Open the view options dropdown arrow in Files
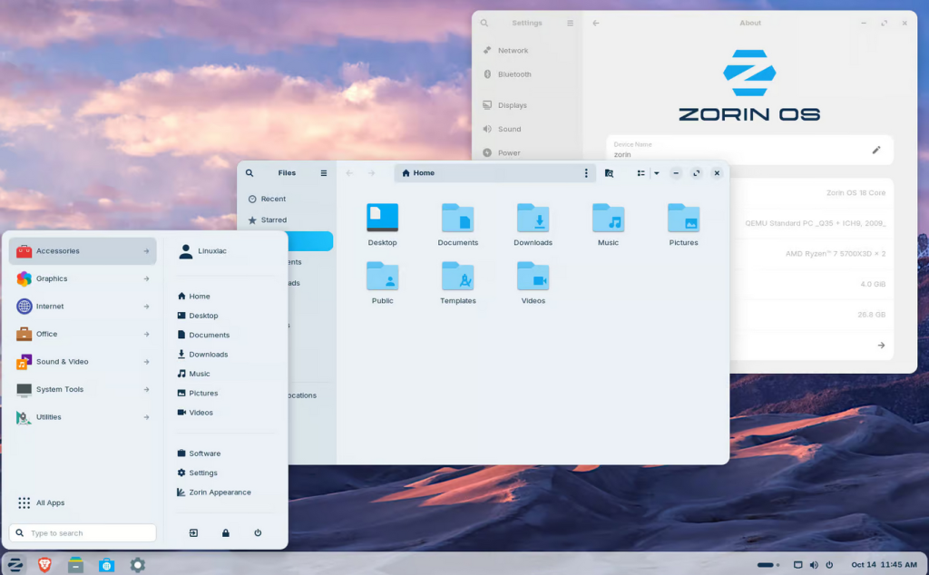This screenshot has width=929, height=575. point(656,173)
